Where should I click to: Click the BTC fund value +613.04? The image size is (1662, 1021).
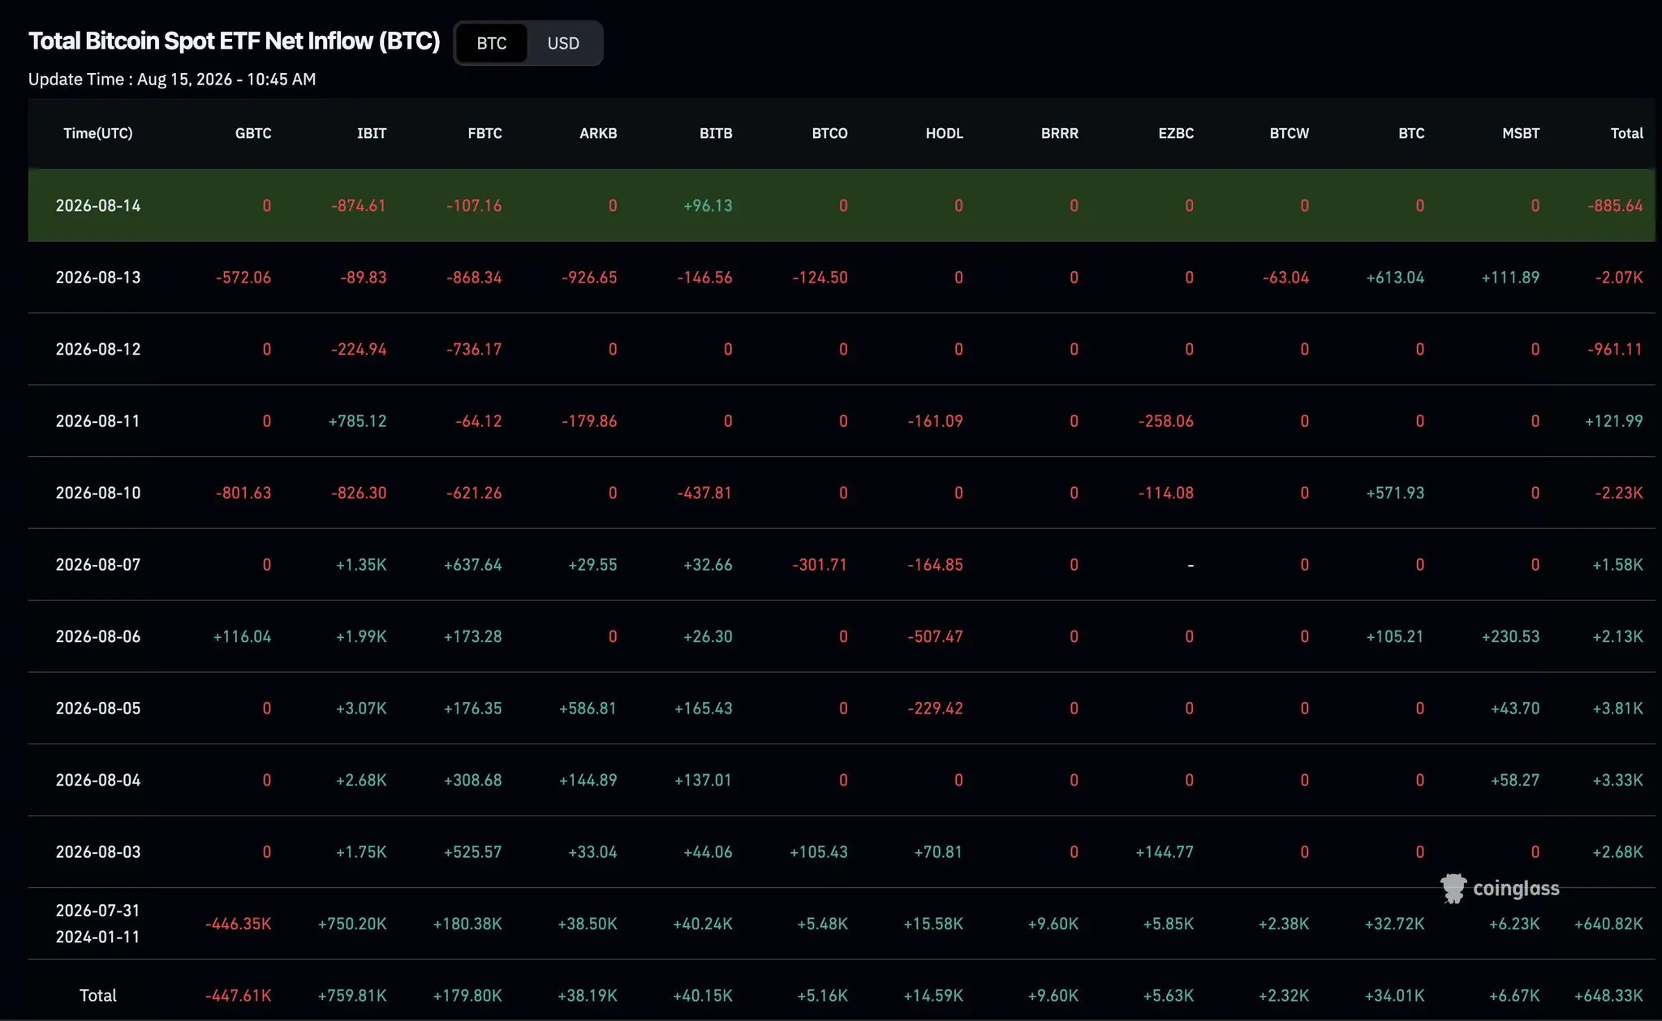click(x=1395, y=278)
